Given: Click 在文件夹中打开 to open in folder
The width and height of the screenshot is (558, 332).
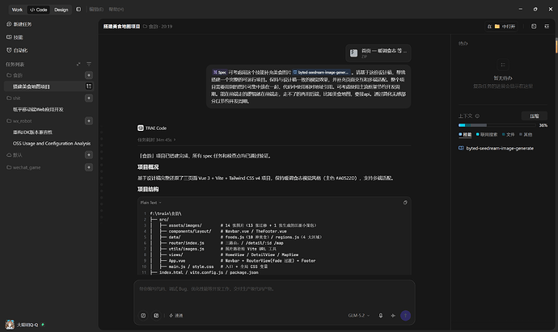Looking at the screenshot, I should 501,27.
